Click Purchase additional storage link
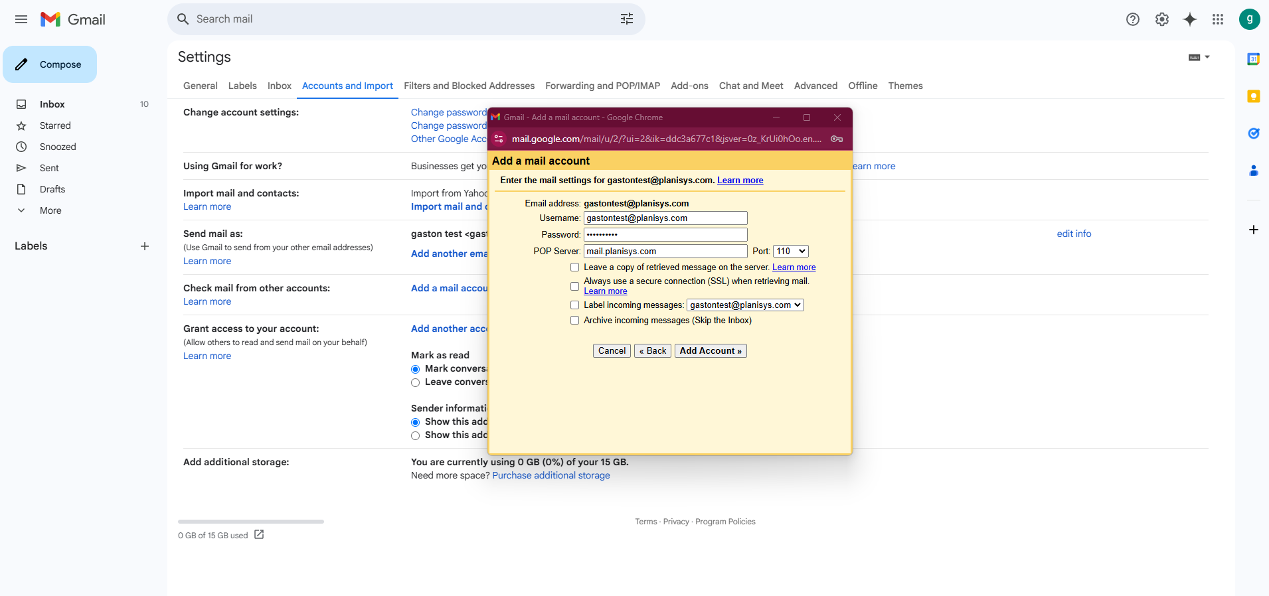 [x=550, y=475]
